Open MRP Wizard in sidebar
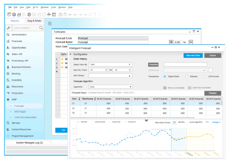231x164 pixels. point(20,112)
